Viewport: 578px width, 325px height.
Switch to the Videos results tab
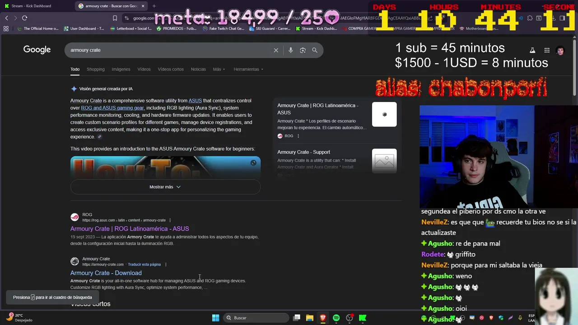point(144,69)
